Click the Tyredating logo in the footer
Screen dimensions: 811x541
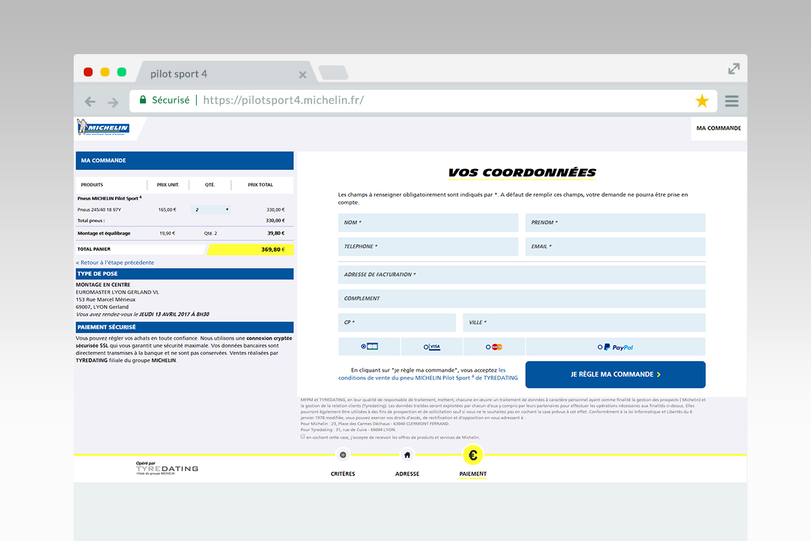pos(167,469)
